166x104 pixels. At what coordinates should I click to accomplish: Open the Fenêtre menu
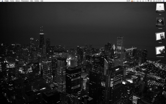[37, 1]
